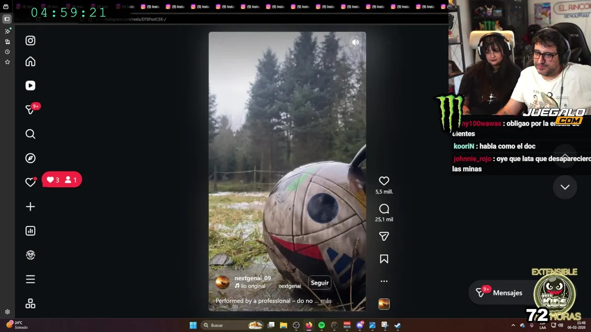
Task: Click the Instagram logo in the sidebar
Action: click(x=30, y=41)
